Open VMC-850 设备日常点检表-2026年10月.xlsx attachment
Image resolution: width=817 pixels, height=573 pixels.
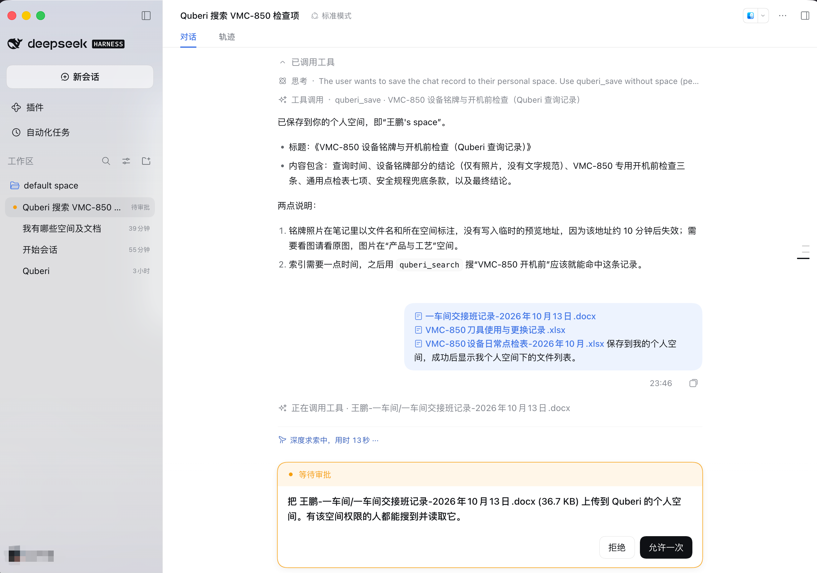[510, 344]
